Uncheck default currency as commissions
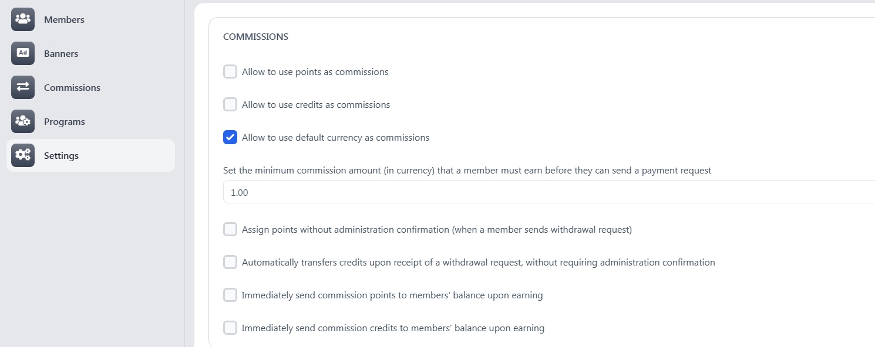 click(x=230, y=138)
